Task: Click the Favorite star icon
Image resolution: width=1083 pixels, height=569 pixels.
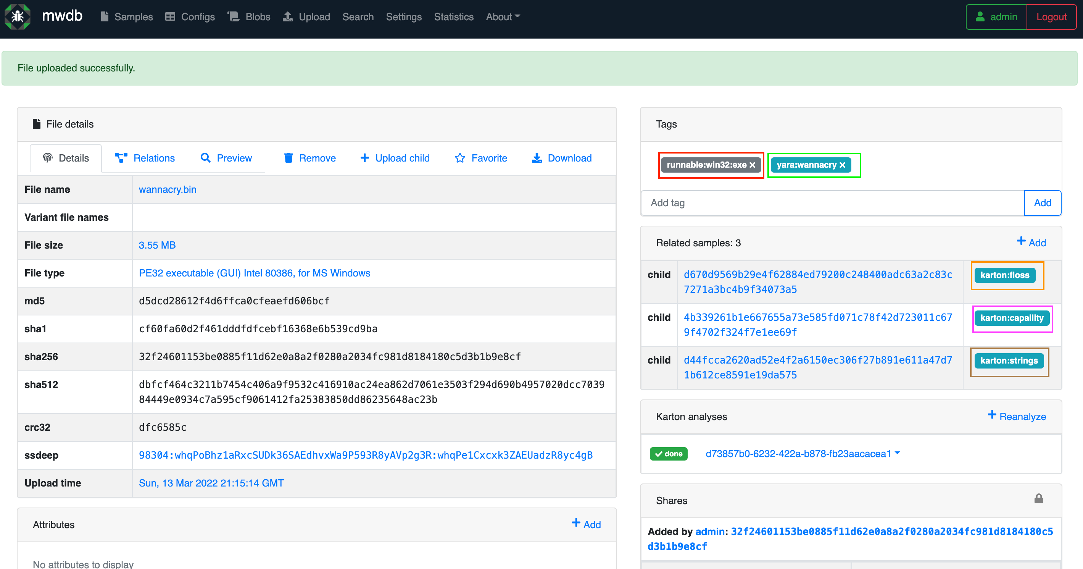Action: point(460,158)
